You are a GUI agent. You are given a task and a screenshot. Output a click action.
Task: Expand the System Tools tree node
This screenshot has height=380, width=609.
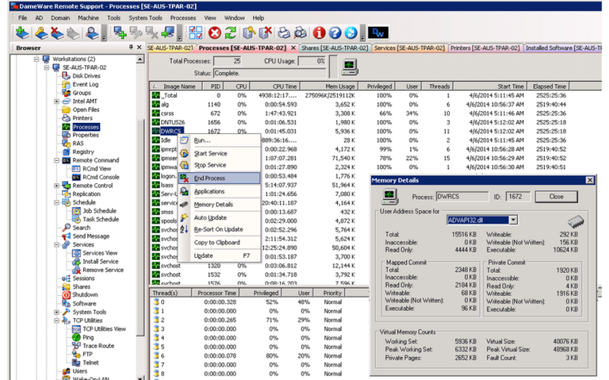[57, 312]
